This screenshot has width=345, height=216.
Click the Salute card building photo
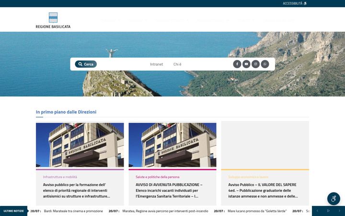[x=172, y=145]
